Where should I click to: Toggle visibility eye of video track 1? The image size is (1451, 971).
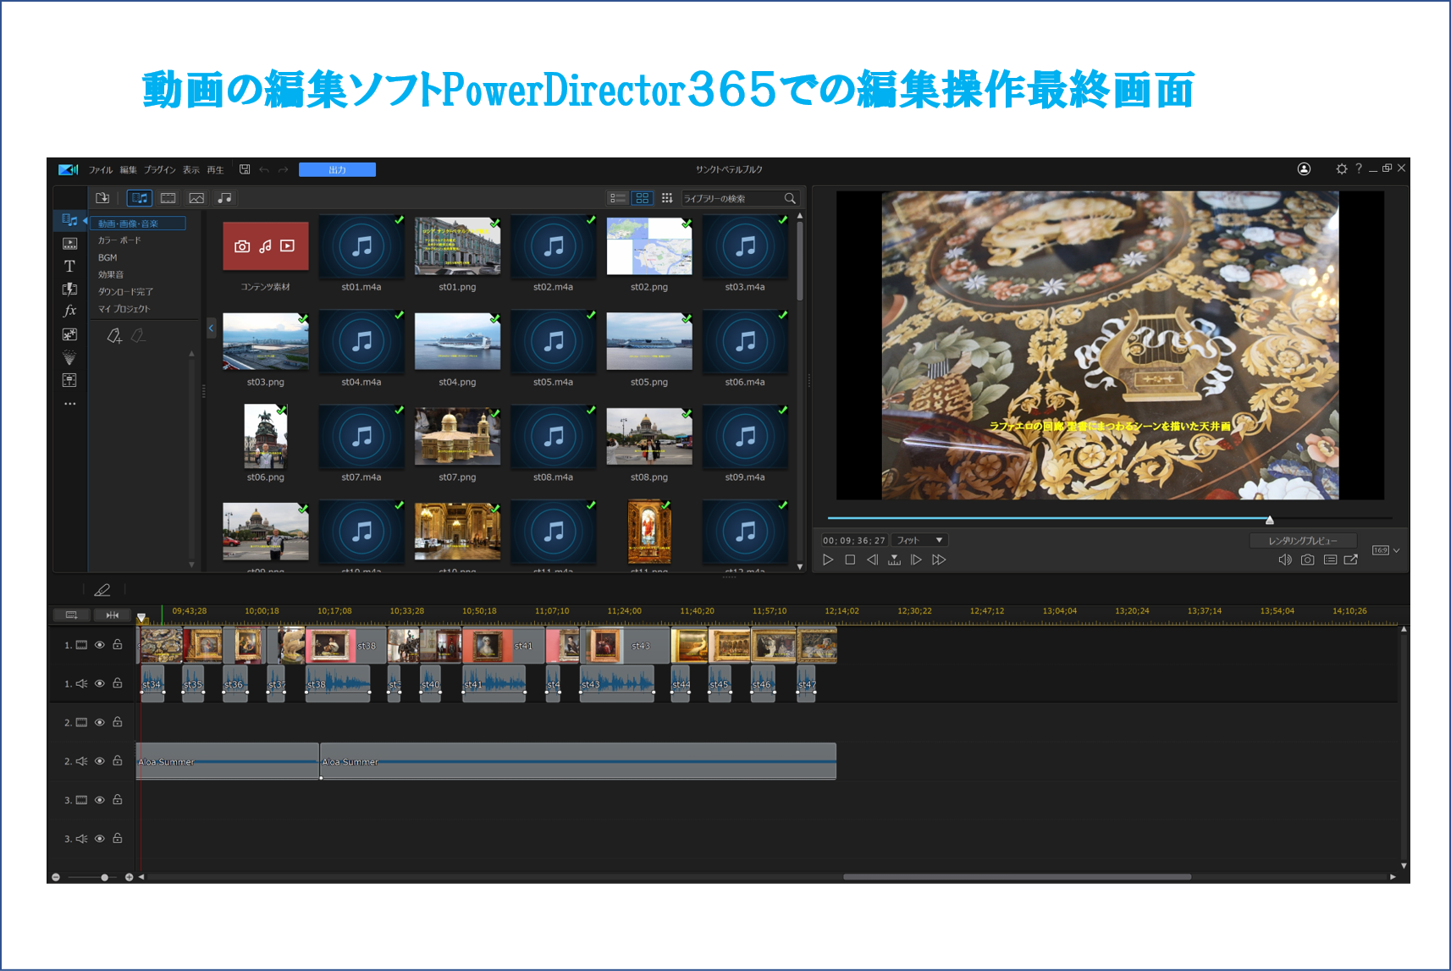click(100, 645)
